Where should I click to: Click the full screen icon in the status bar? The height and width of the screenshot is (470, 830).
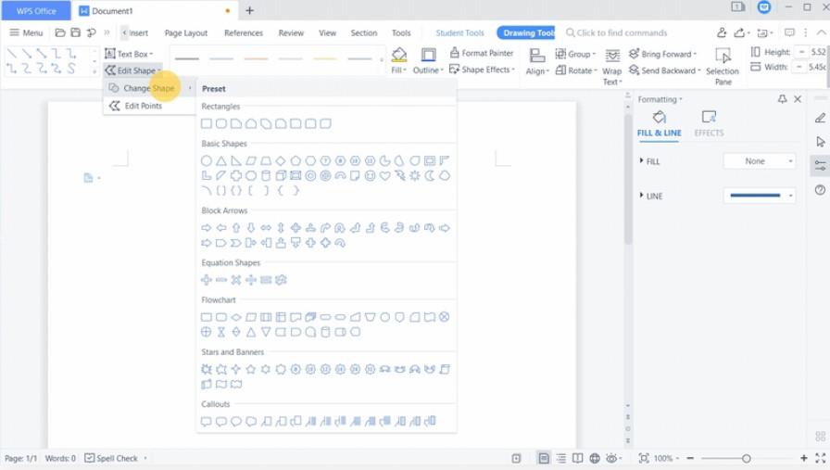coord(821,458)
